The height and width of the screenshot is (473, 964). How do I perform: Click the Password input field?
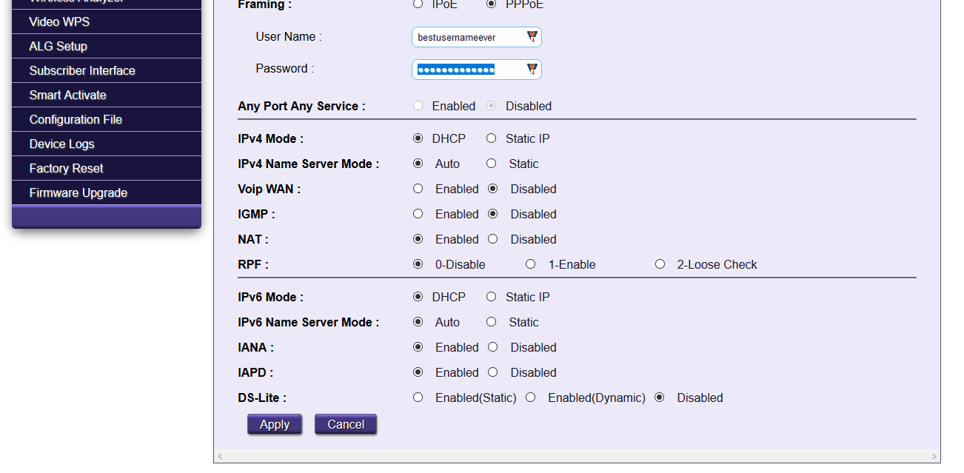[468, 70]
